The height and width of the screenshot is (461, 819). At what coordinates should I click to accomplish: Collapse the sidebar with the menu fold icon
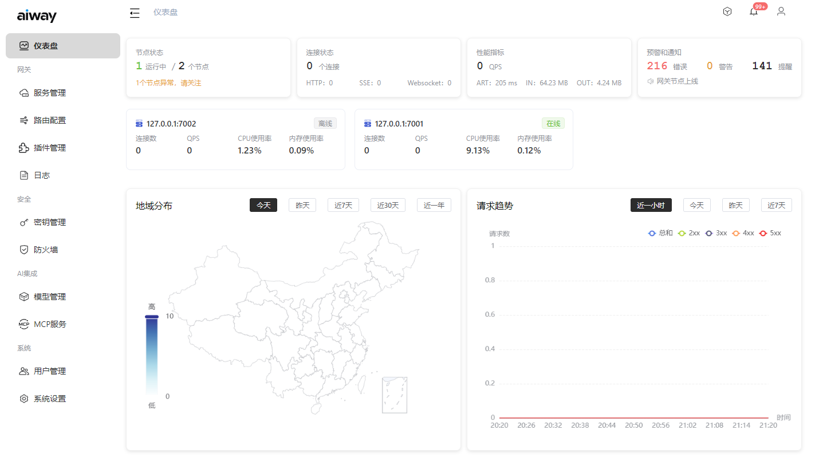click(x=135, y=13)
